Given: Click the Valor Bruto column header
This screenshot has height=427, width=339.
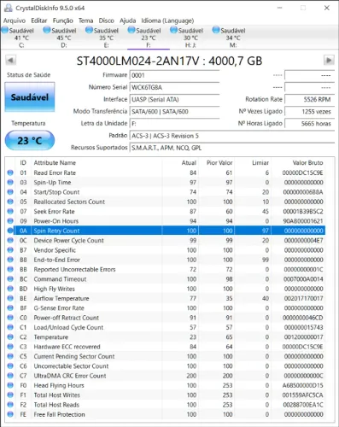Looking at the screenshot, I should 307,163.
